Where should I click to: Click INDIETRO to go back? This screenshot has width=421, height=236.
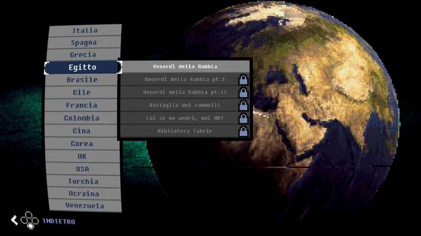pyautogui.click(x=59, y=221)
